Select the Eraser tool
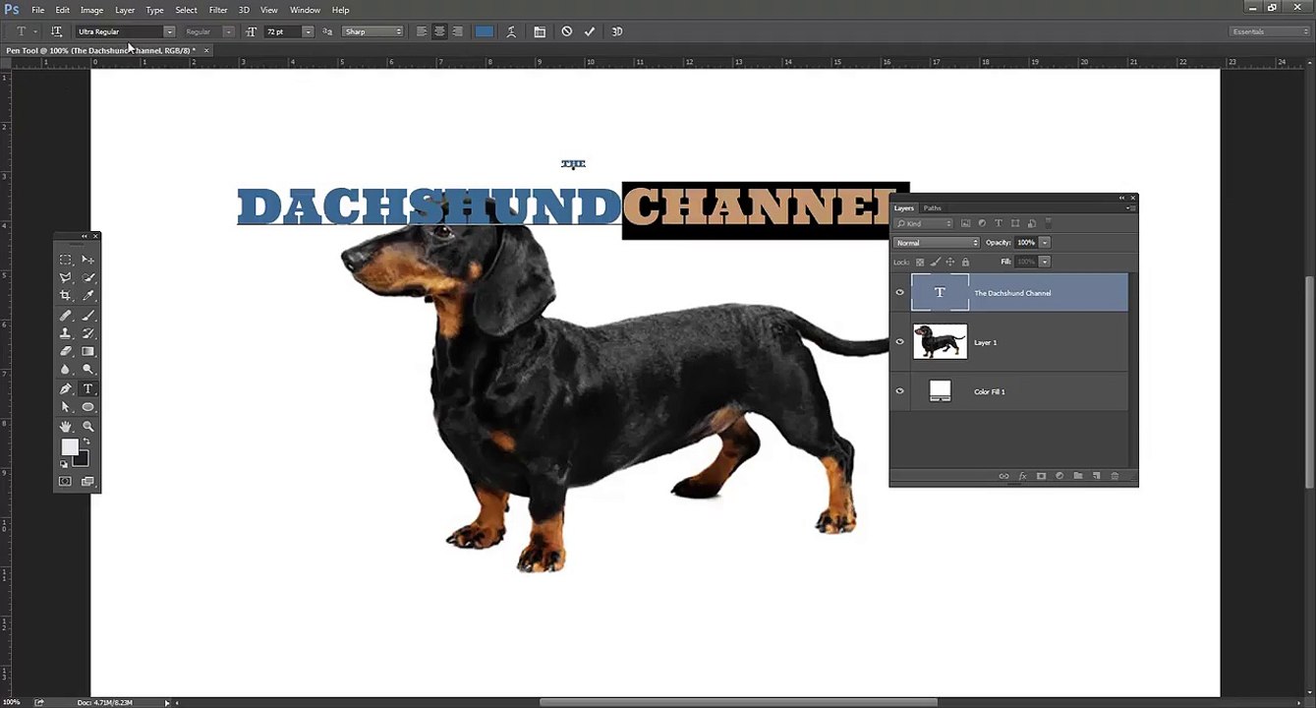Viewport: 1316px width, 708px height. click(x=66, y=351)
